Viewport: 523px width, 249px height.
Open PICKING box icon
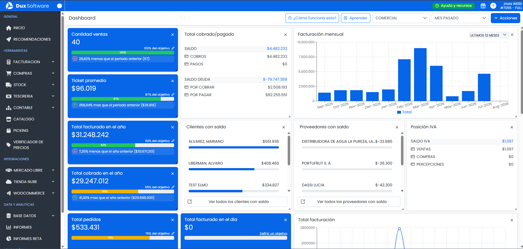tap(9, 130)
